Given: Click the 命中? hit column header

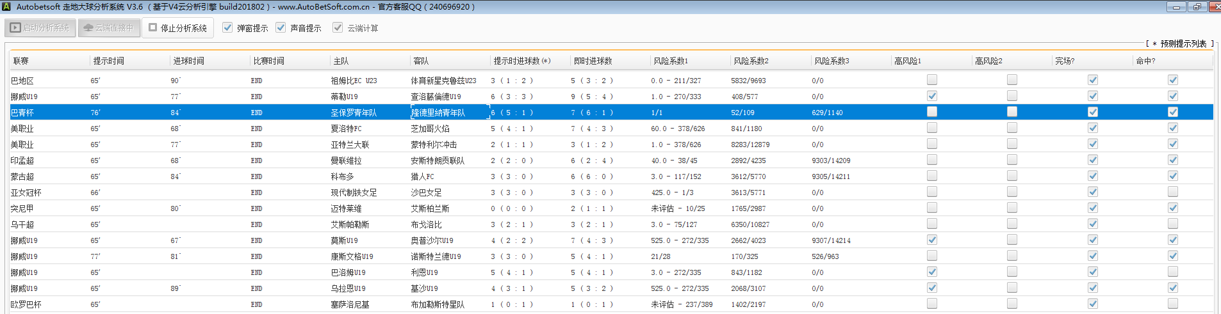Looking at the screenshot, I should coord(1145,61).
